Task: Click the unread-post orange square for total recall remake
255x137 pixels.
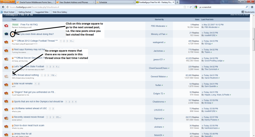Action: pyautogui.click(x=13, y=84)
